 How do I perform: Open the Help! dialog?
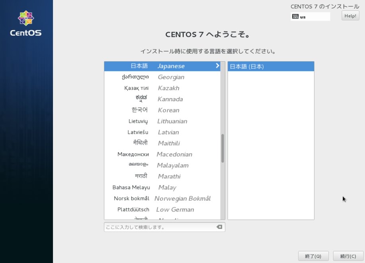coord(350,15)
